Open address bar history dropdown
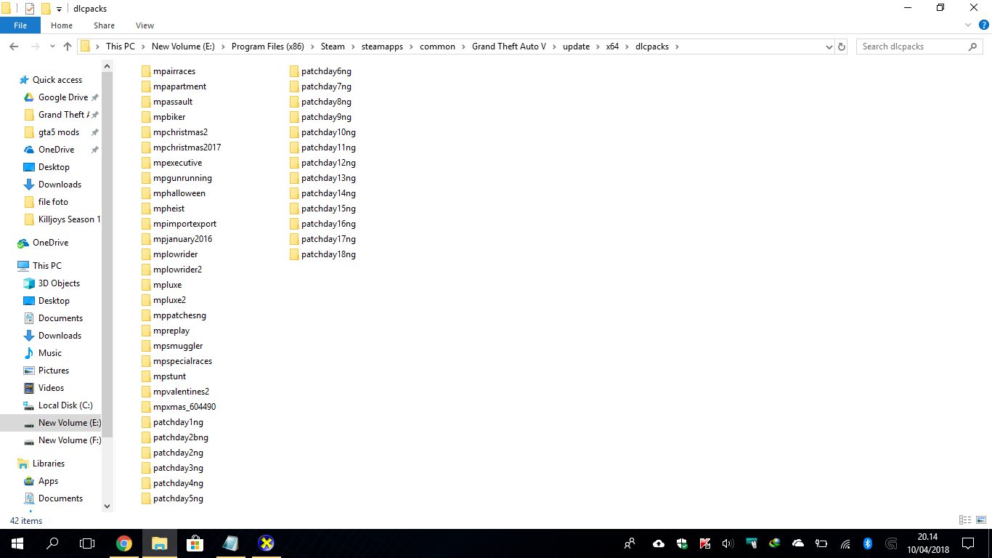 point(829,46)
